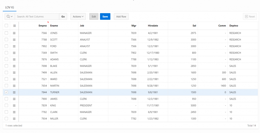Open the Deptno column header menu
Viewport: 260px width, 133px height.
pyautogui.click(x=233, y=26)
